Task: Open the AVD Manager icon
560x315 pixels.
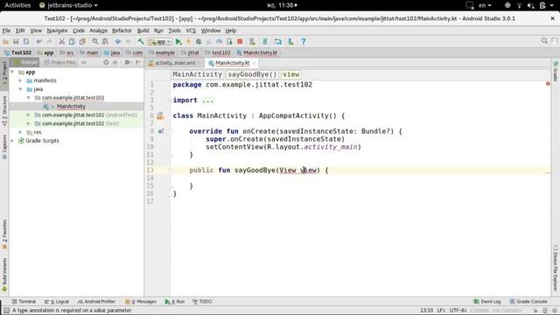Action: pyautogui.click(x=253, y=42)
